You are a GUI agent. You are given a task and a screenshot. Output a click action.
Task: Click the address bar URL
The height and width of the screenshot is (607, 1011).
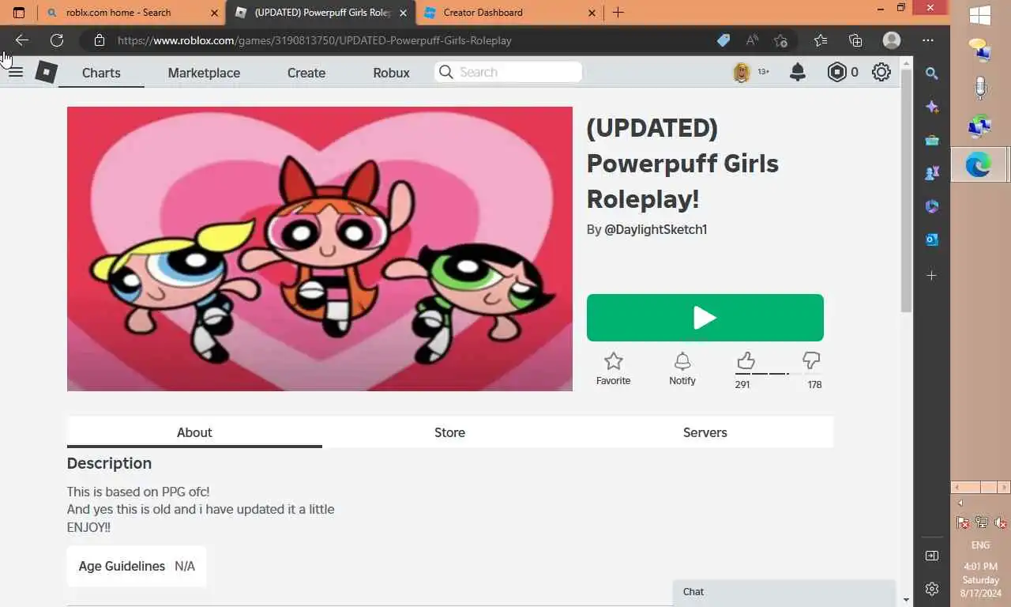[x=314, y=40]
